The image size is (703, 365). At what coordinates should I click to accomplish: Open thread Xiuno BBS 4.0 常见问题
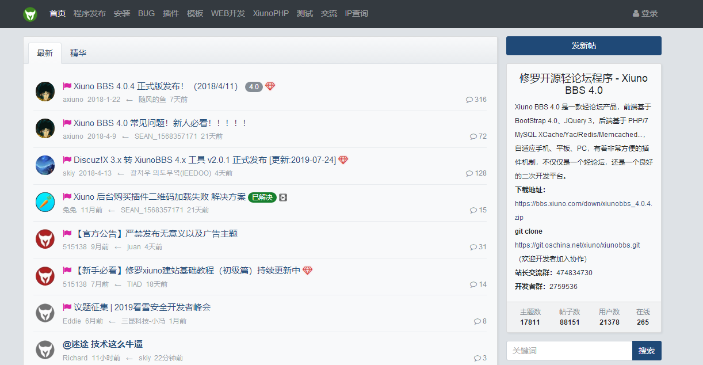161,123
